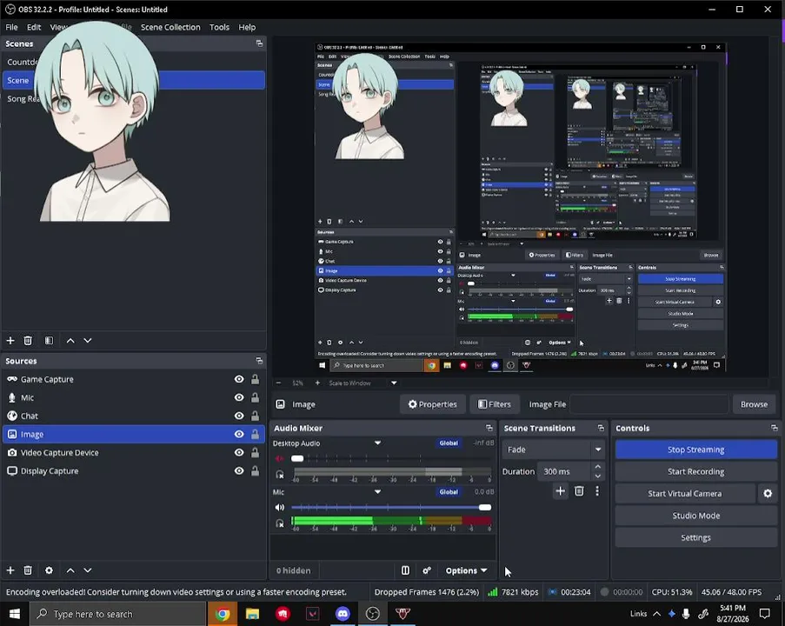Hide the Display Capture source
Image resolution: width=785 pixels, height=626 pixels.
point(239,470)
